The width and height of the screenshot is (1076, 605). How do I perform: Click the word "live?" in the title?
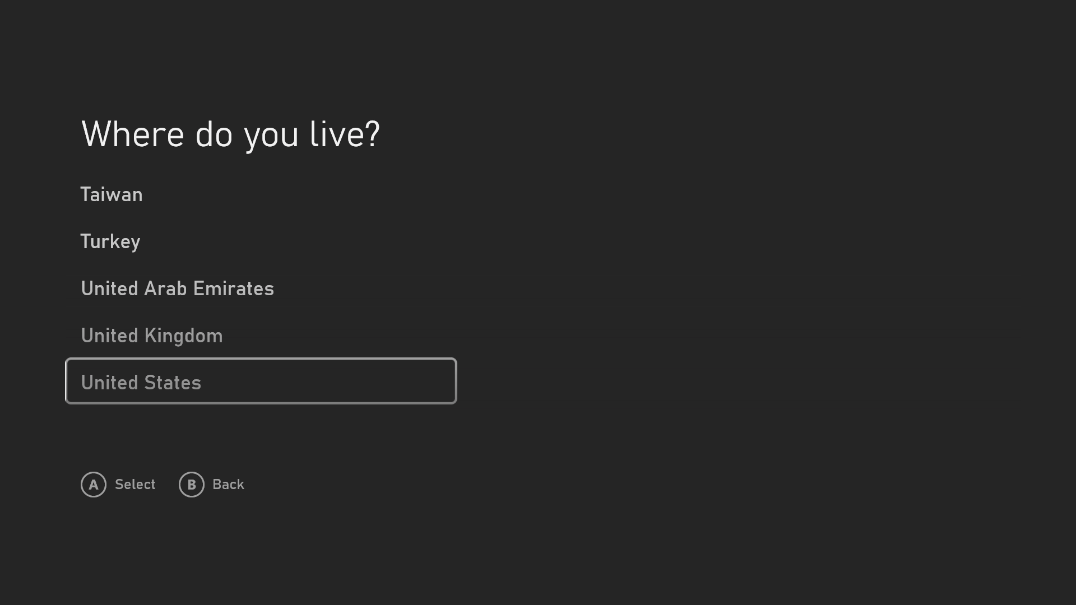click(x=345, y=134)
